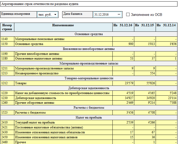Click value 15 cell
178x144 pixels.
point(123,137)
